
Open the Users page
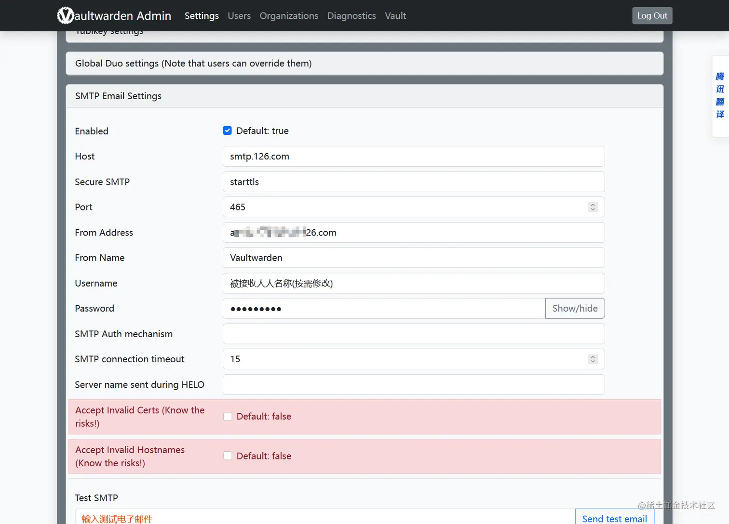[x=239, y=16]
